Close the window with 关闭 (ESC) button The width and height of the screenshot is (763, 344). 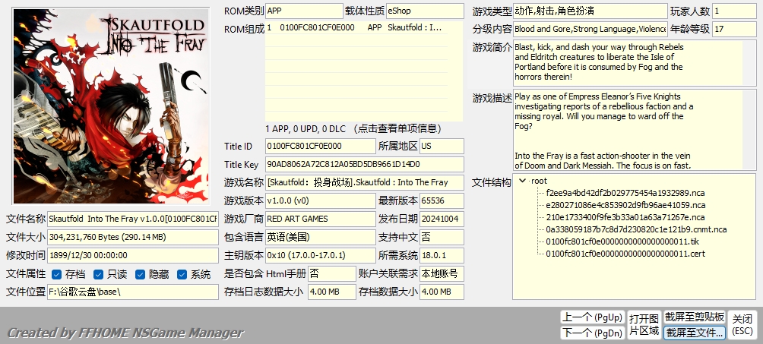pos(742,325)
